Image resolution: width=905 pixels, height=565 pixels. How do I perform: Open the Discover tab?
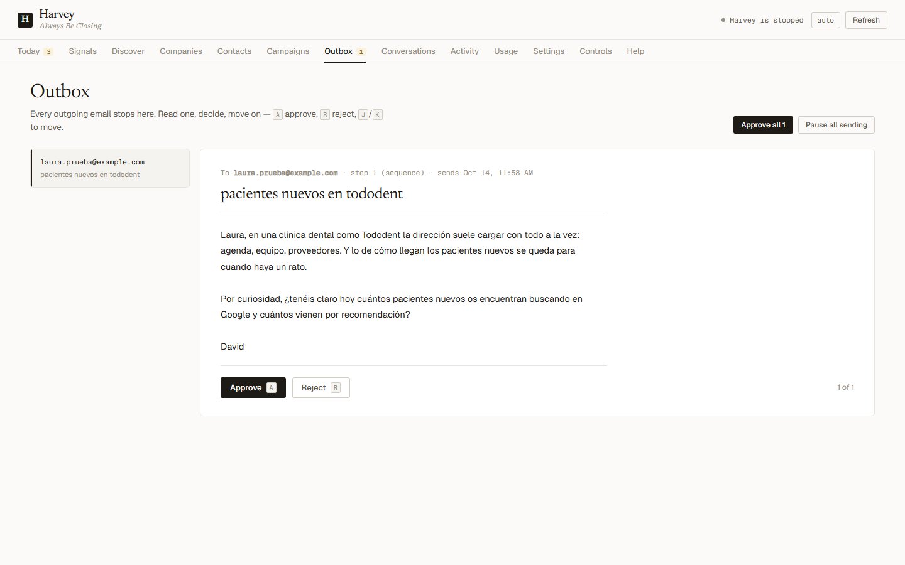pyautogui.click(x=128, y=51)
